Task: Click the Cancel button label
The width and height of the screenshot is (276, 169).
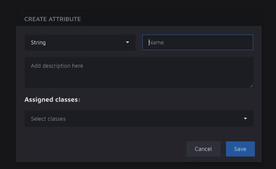Action: pyautogui.click(x=203, y=149)
